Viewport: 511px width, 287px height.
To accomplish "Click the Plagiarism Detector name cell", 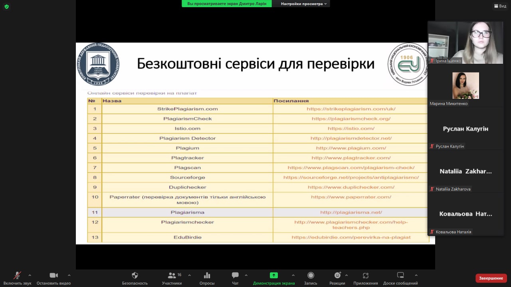I will 187,138.
